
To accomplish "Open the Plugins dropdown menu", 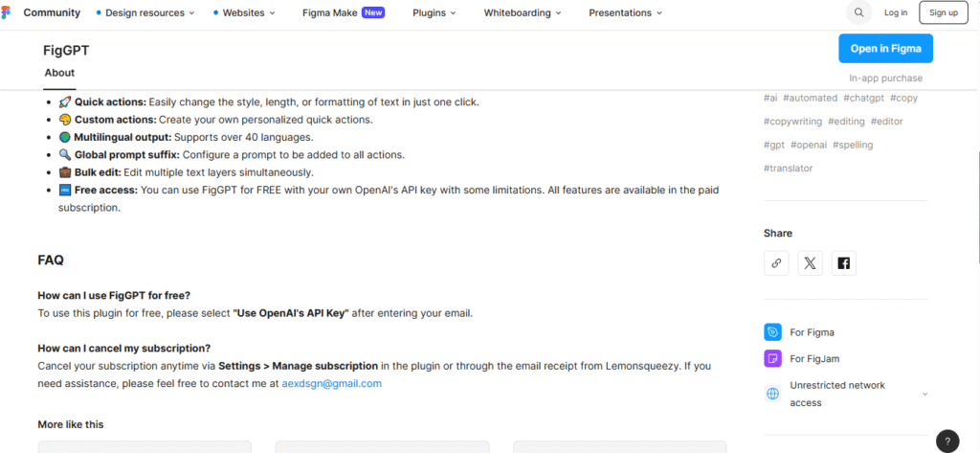I will tap(434, 12).
